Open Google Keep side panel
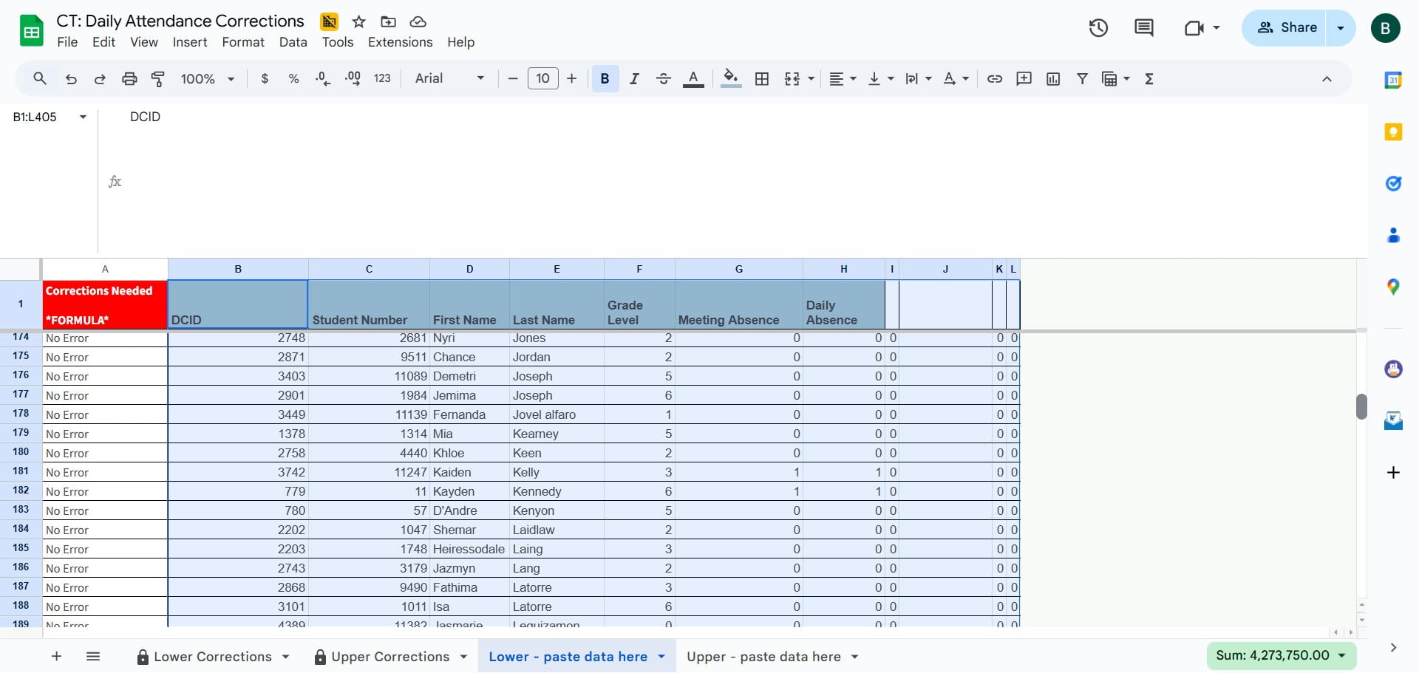This screenshot has height=673, width=1419. coord(1393,131)
